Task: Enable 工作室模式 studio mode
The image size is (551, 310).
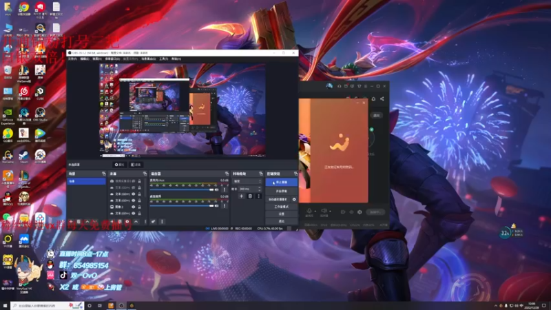Action: point(282,207)
